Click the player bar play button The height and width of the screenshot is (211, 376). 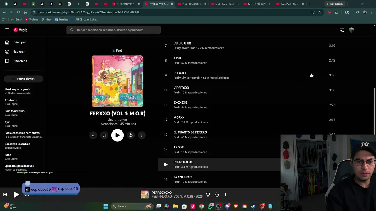point(16,194)
